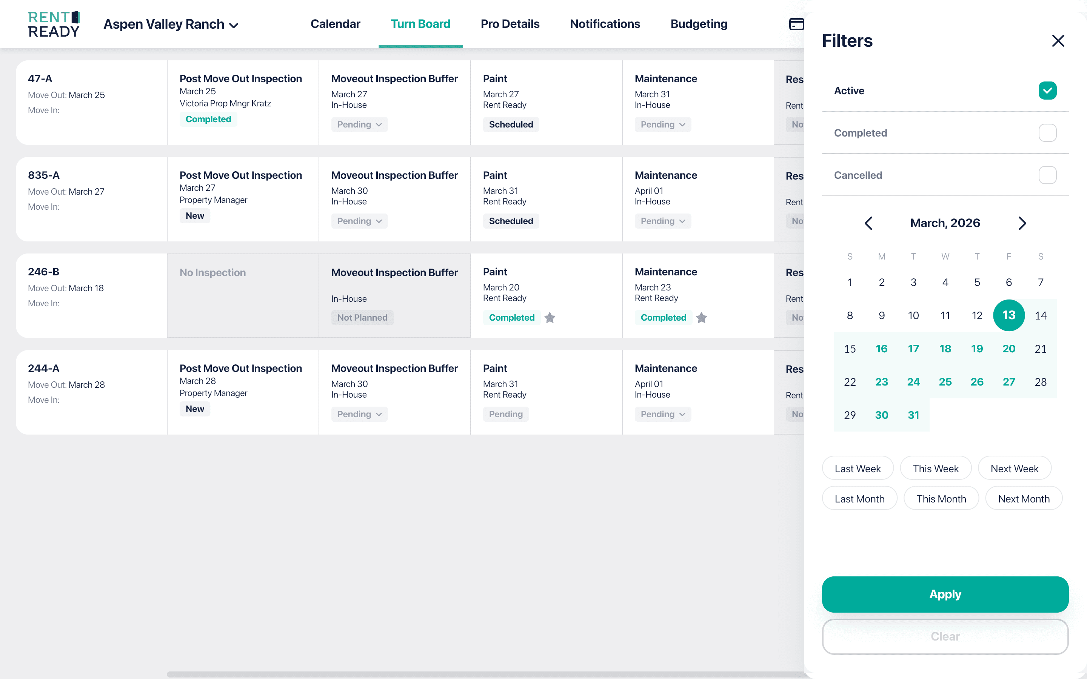Select March 20 on the filter calendar
Screen dimensions: 1087x679
click(1009, 349)
